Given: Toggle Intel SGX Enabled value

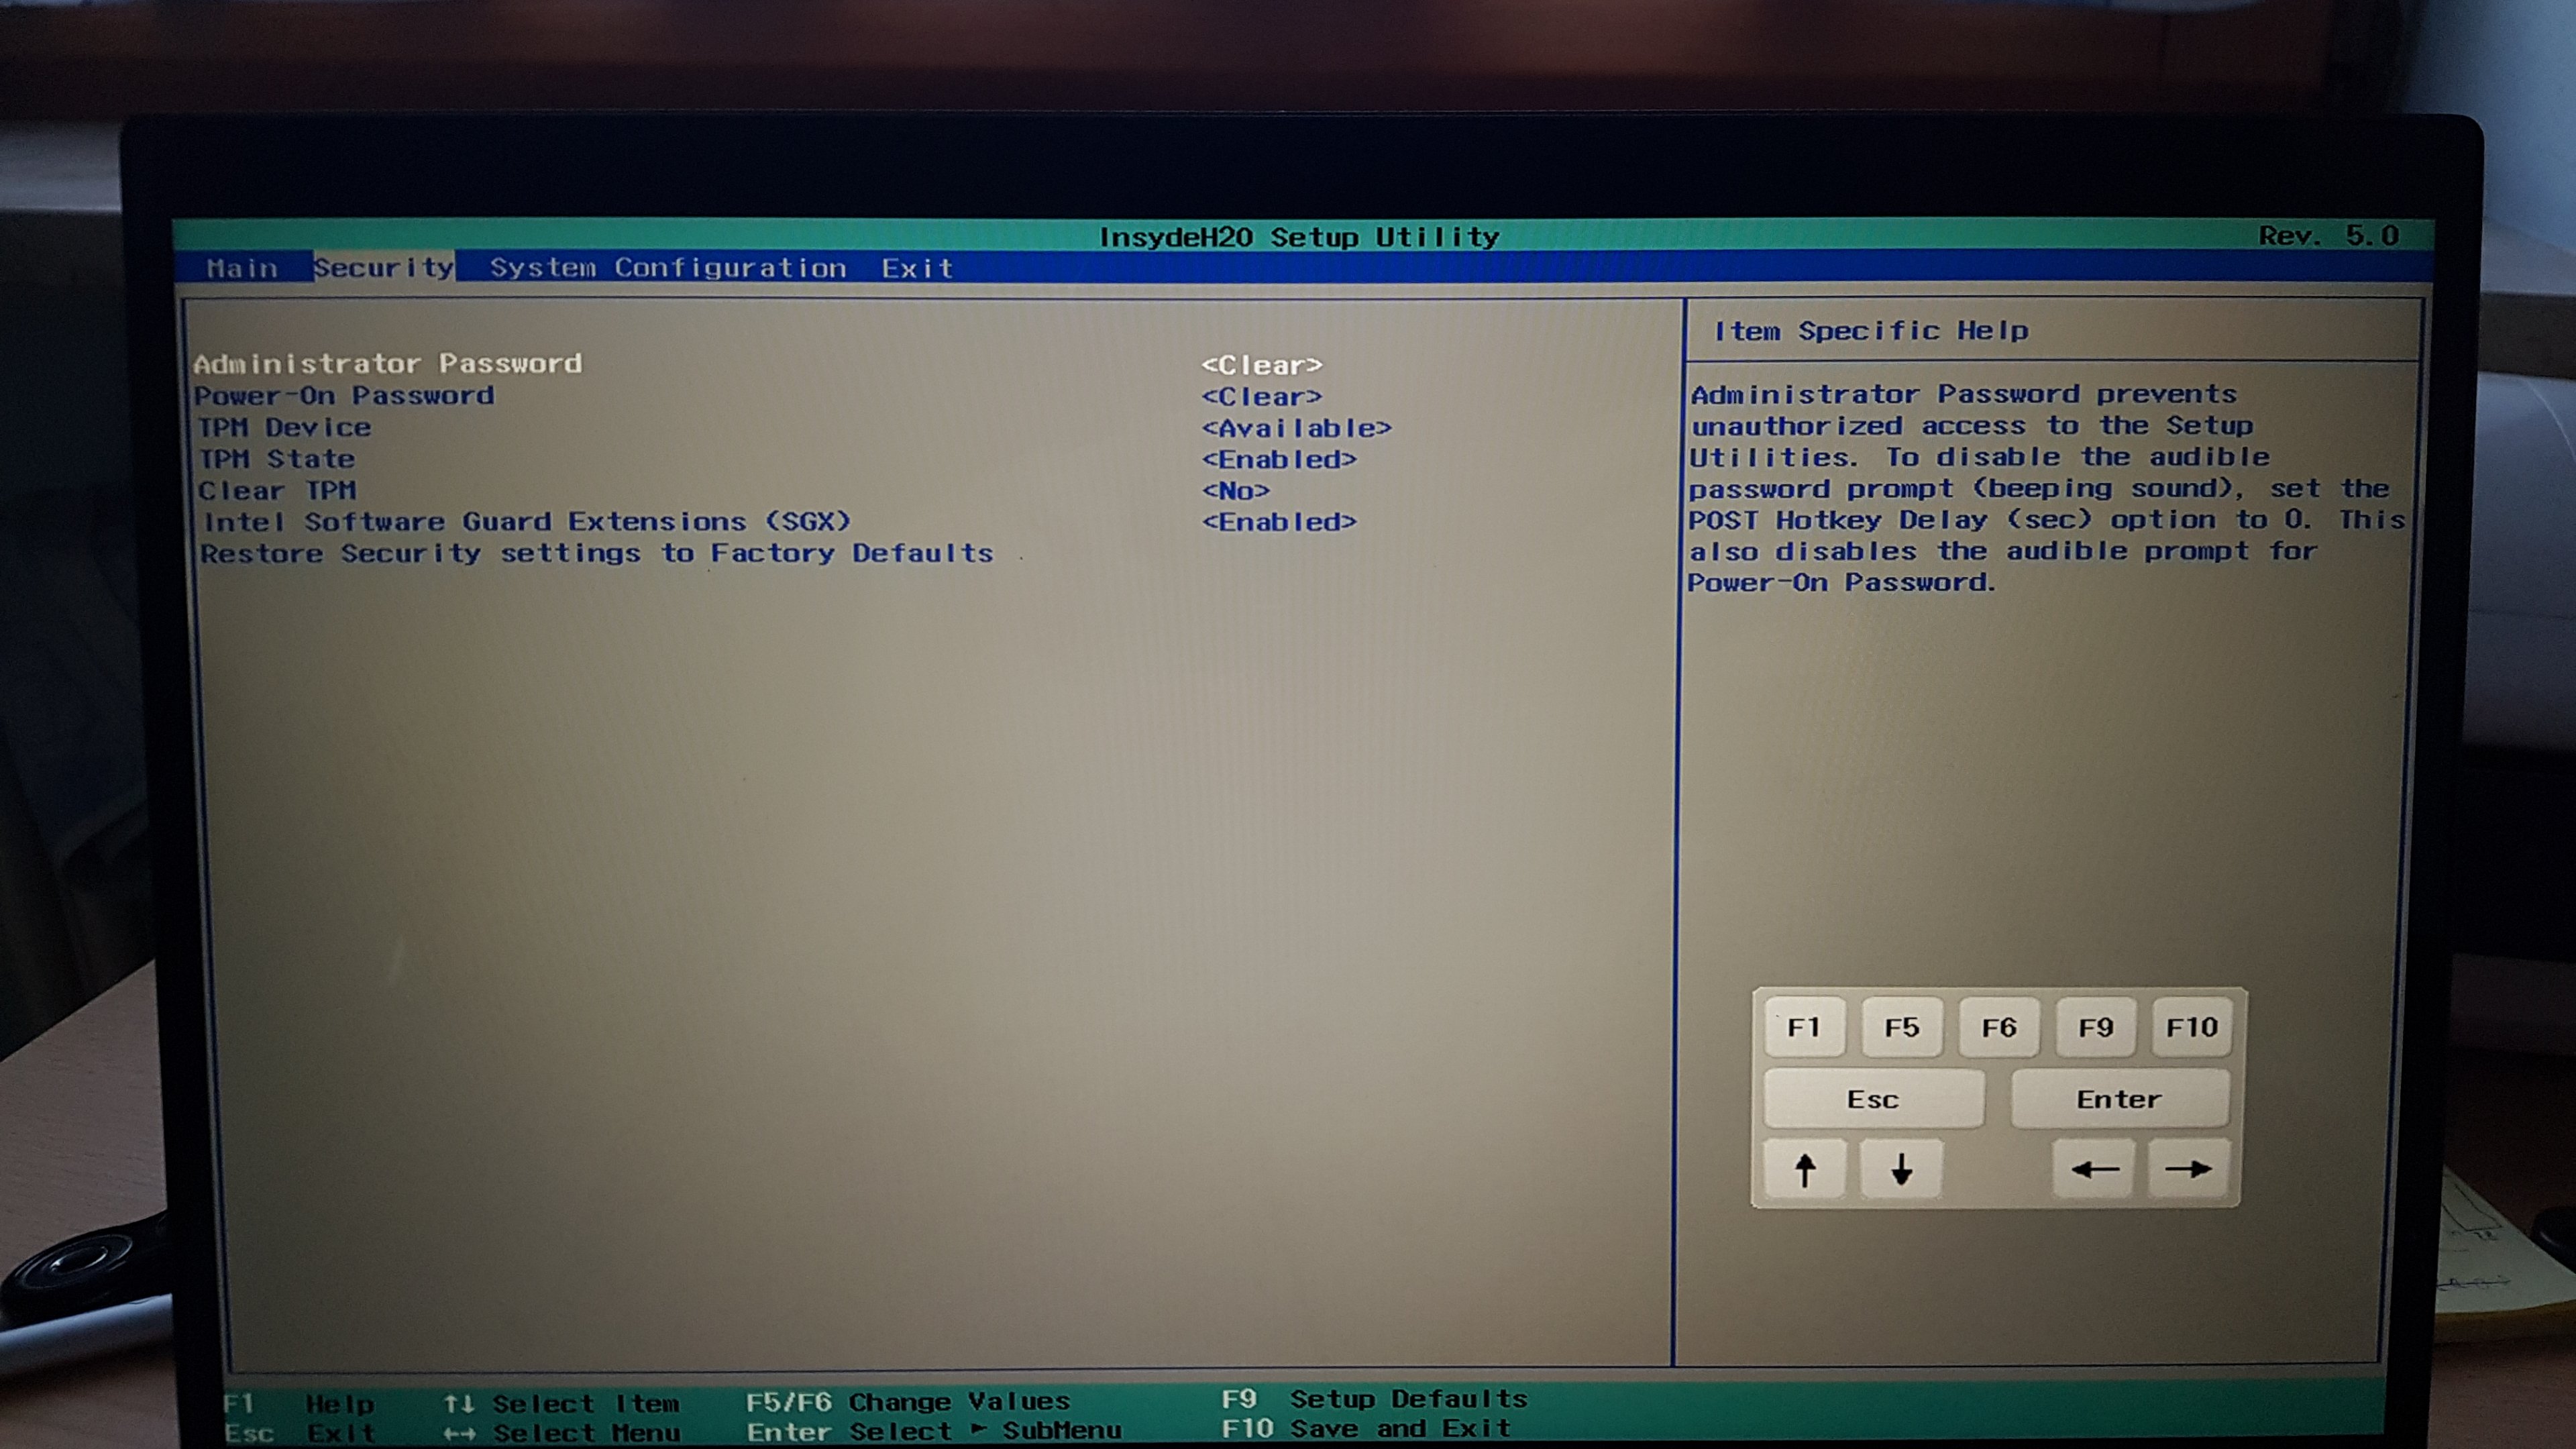Looking at the screenshot, I should (x=1278, y=522).
